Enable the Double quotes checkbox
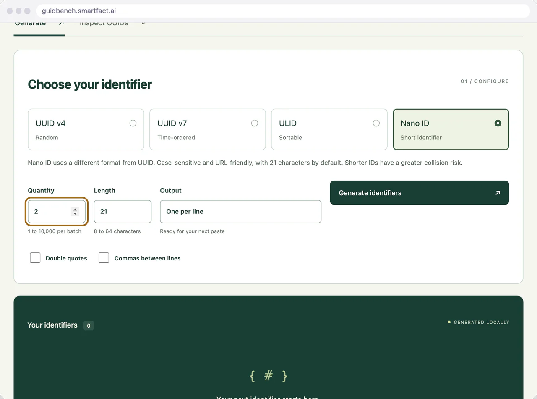The height and width of the screenshot is (399, 537). coord(35,258)
